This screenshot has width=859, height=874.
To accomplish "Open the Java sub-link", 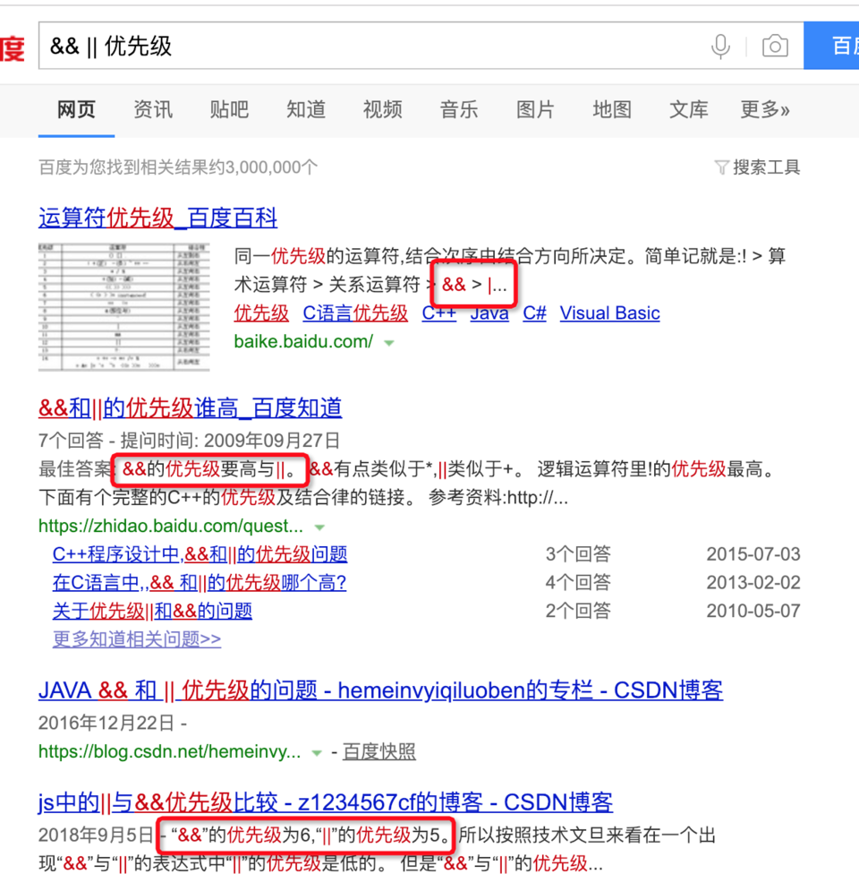I will [x=489, y=313].
